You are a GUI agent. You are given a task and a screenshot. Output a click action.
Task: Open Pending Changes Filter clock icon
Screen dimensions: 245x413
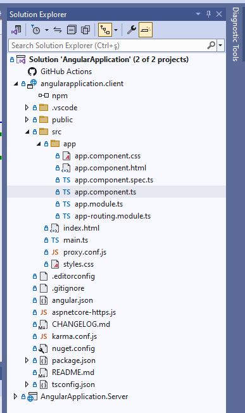(x=35, y=30)
